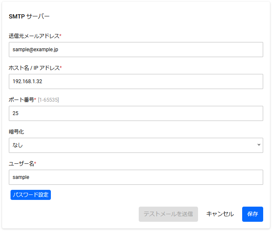Click the 送信元メールアドレス input field
Screen dimensions: 272x231
(136, 50)
